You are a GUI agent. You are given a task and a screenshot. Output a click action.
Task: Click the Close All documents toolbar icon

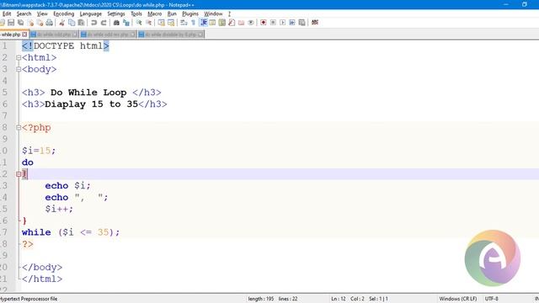pos(40,23)
